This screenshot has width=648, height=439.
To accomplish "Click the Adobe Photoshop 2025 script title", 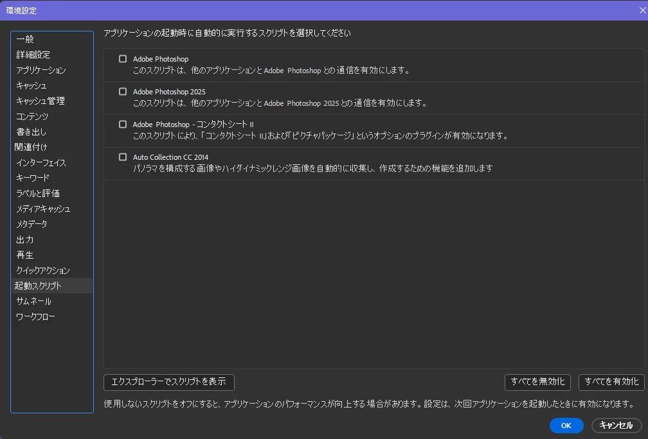I will click(x=169, y=92).
